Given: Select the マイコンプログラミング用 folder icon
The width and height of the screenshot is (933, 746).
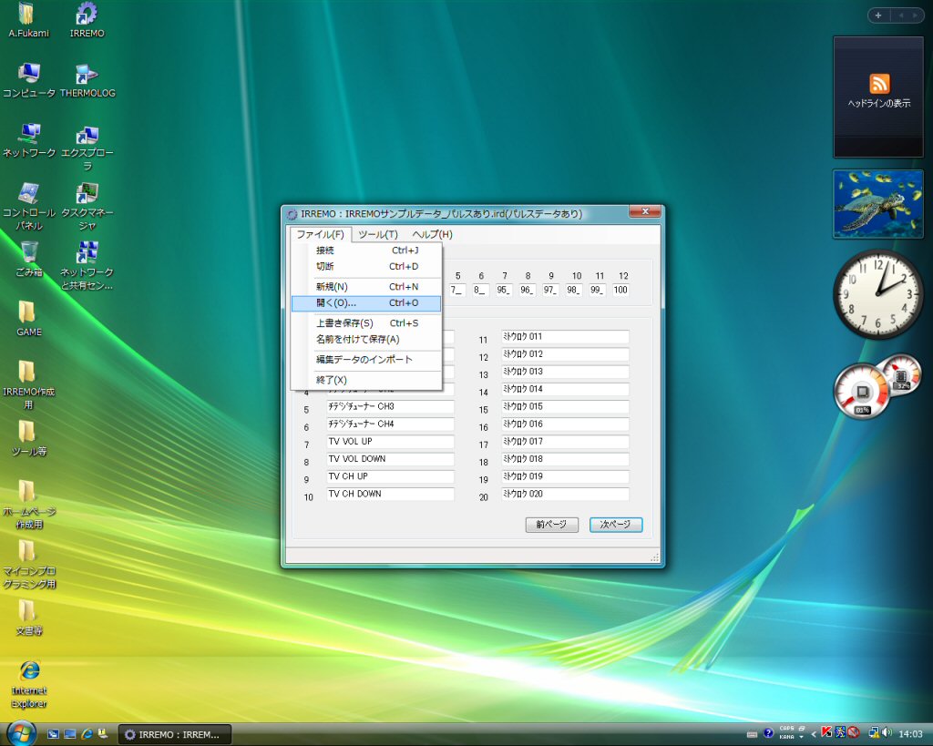Looking at the screenshot, I should (x=28, y=565).
